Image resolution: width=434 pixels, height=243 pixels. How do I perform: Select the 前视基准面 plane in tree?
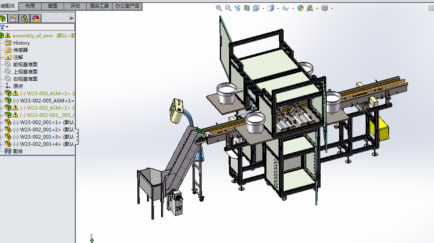(x=25, y=64)
